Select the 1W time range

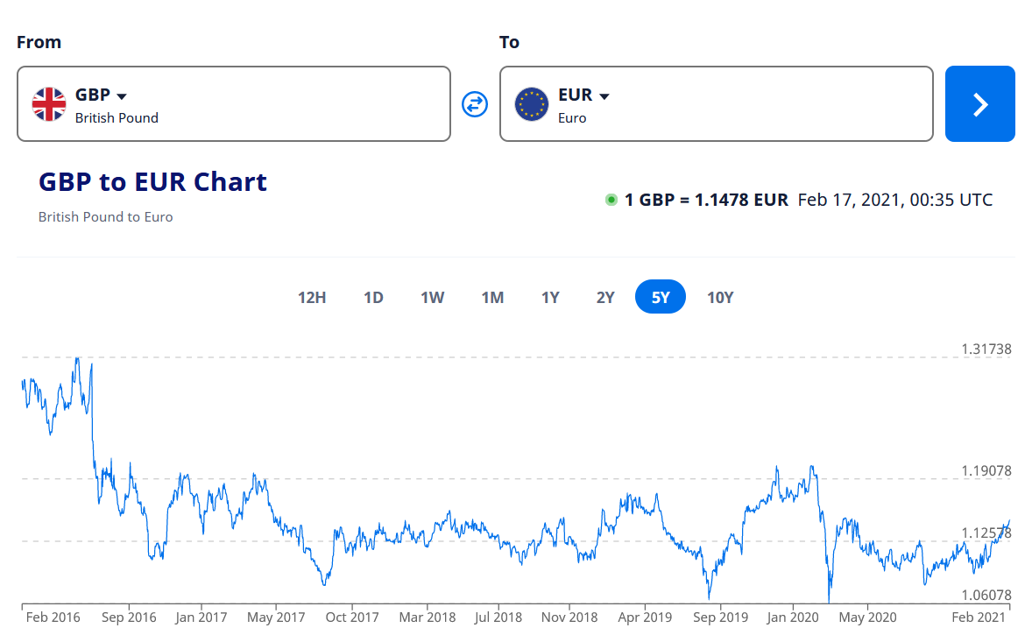point(432,297)
